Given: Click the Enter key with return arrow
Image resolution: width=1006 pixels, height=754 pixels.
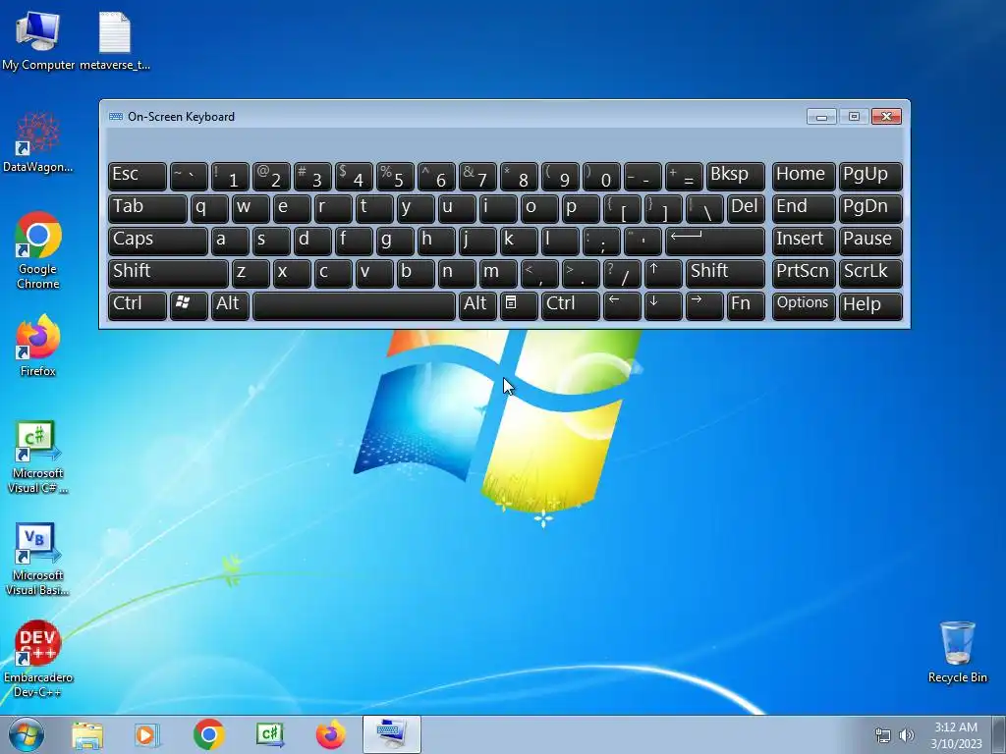Looking at the screenshot, I should point(715,241).
